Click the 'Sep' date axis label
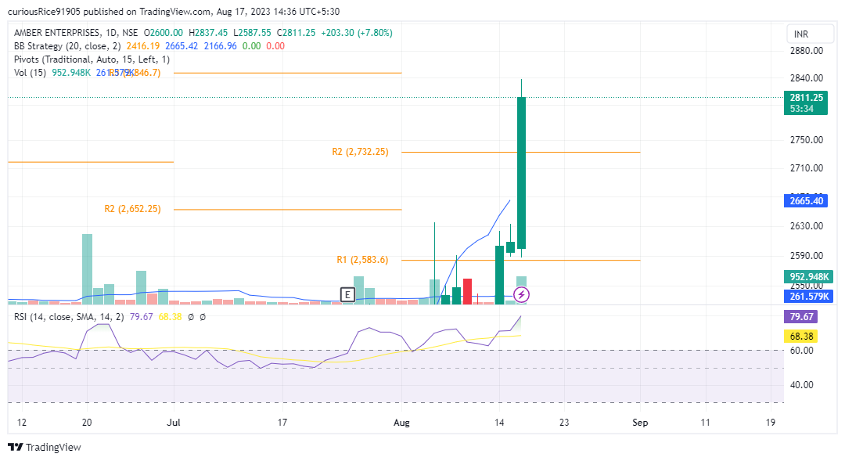Viewport: 845px width, 461px height. coord(640,423)
